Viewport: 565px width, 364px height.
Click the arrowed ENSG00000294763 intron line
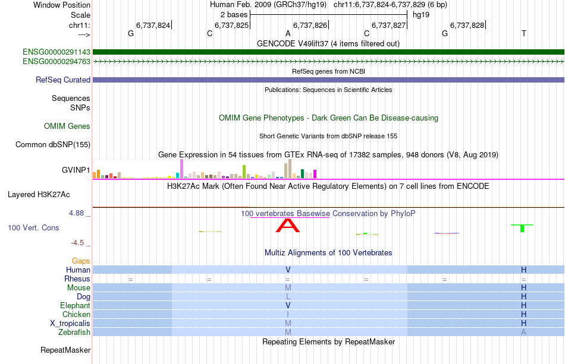328,62
